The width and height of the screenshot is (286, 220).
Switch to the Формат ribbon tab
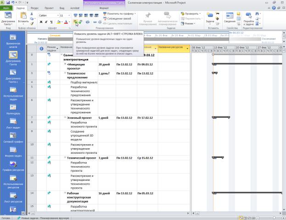point(104,8)
